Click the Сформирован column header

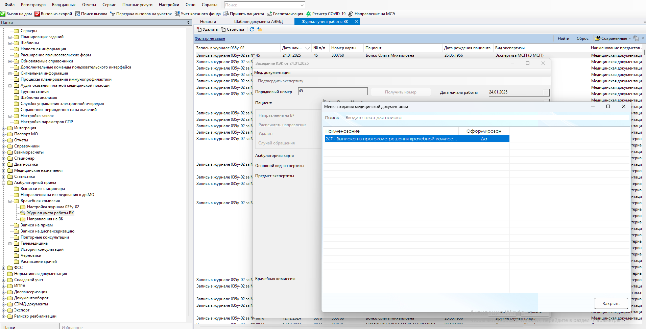(x=484, y=131)
